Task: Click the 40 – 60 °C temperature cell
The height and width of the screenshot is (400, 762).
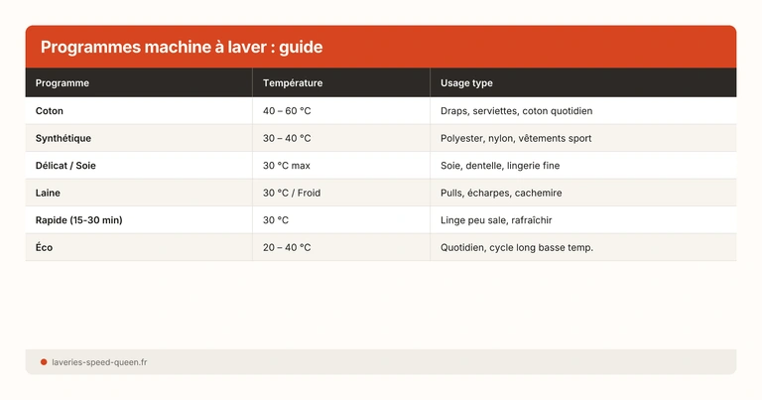Action: [287, 111]
